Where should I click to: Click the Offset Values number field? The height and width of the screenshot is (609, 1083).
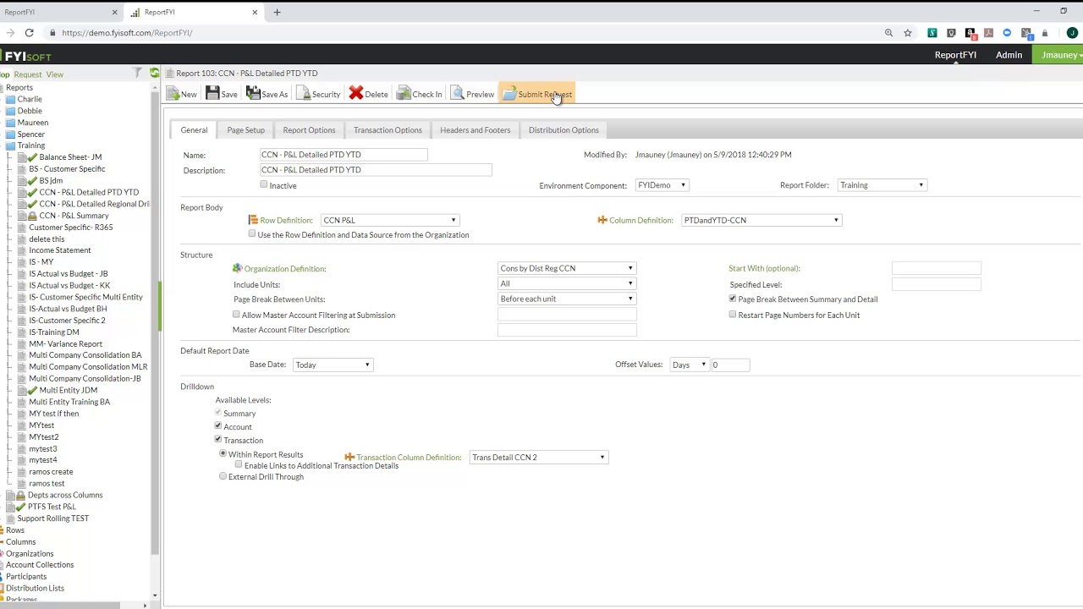pyautogui.click(x=729, y=365)
